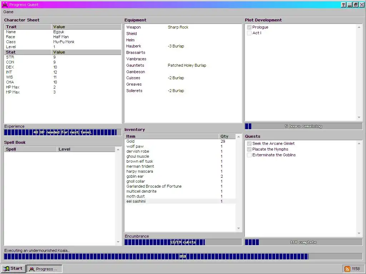Click the character name Egzuk

pos(58,32)
